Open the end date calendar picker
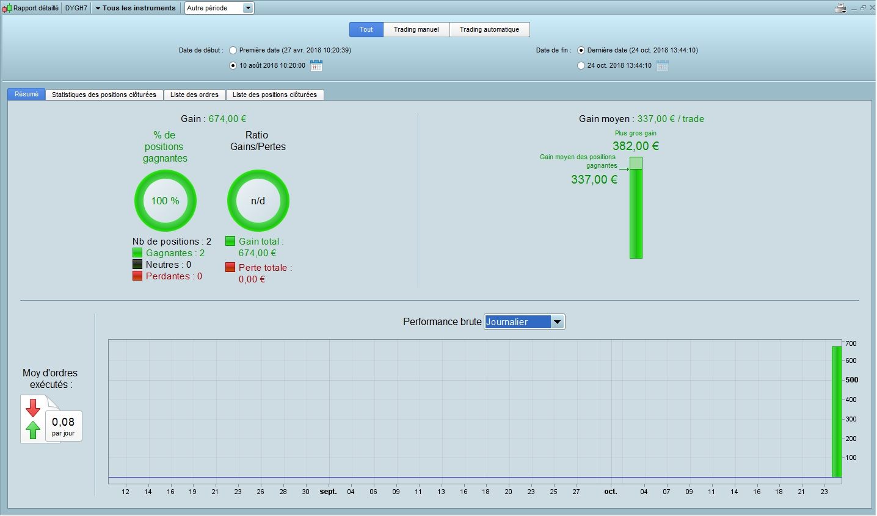877x516 pixels. point(663,66)
